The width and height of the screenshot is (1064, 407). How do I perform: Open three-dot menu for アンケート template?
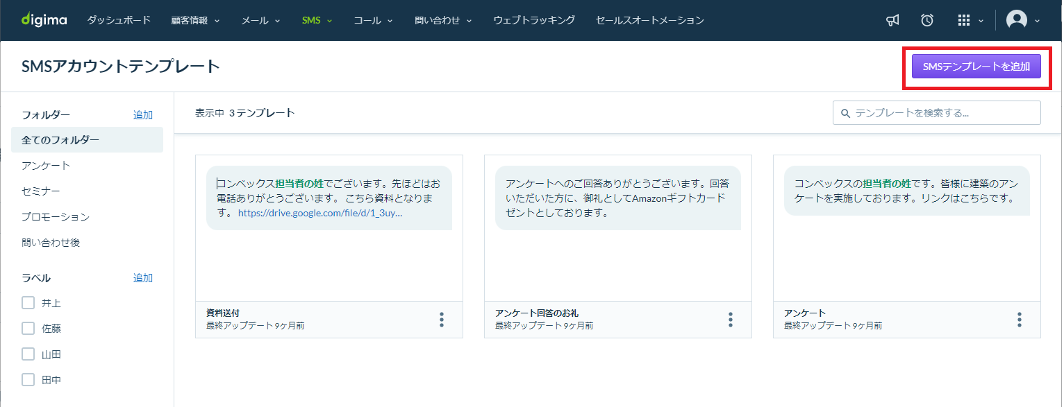[1020, 320]
